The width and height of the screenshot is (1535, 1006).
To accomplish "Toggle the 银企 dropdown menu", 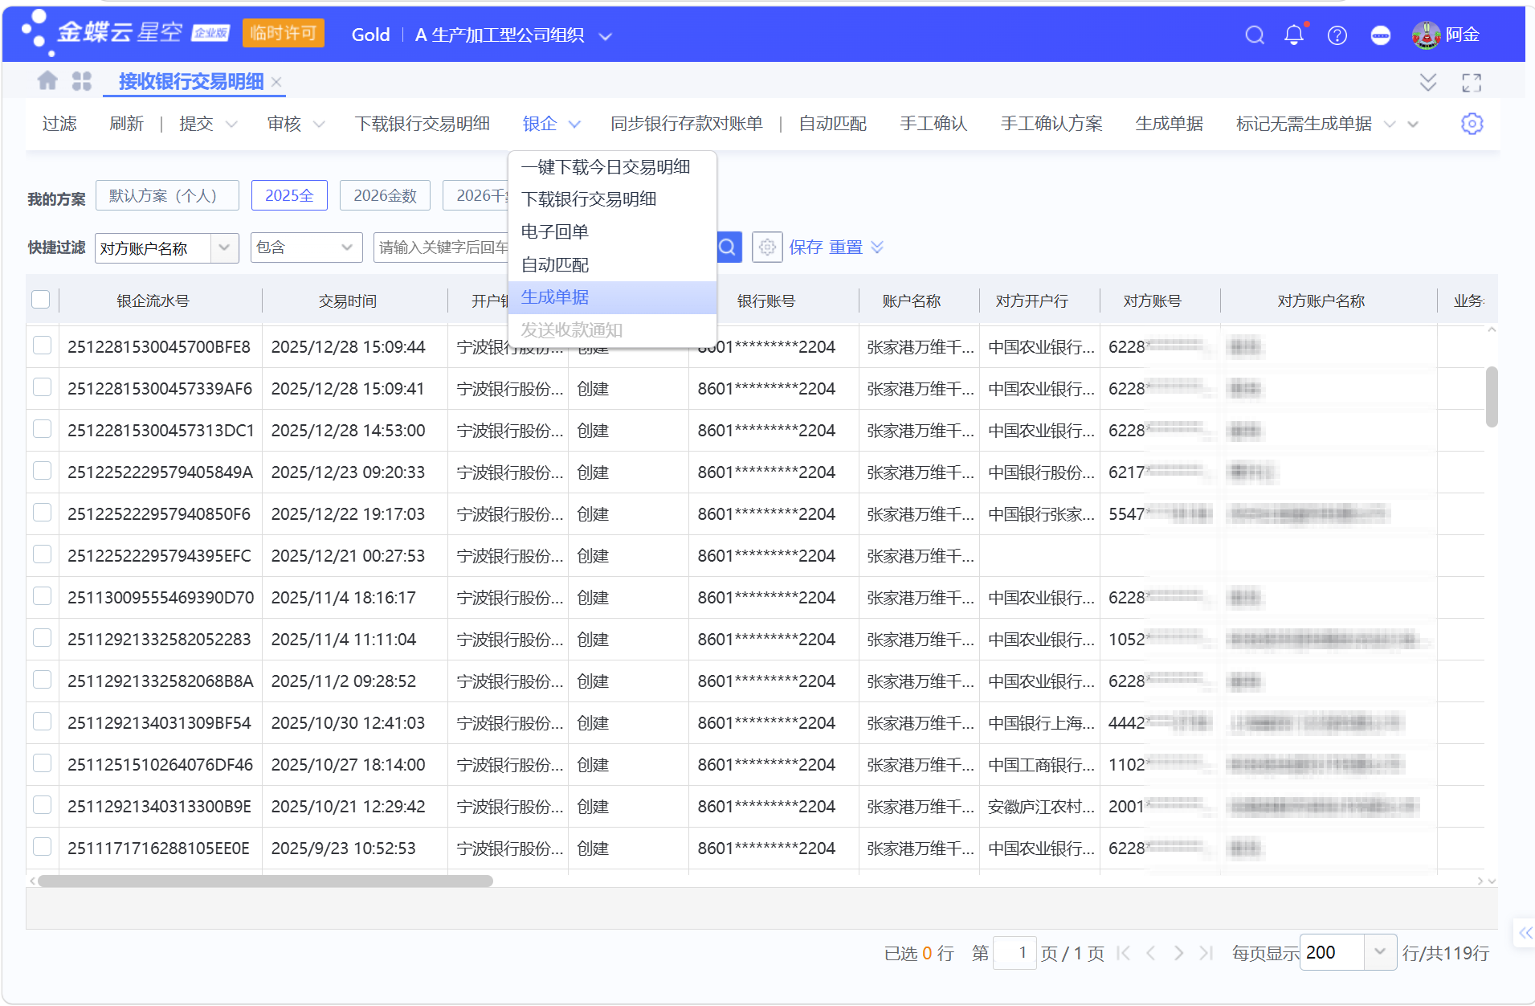I will [551, 124].
